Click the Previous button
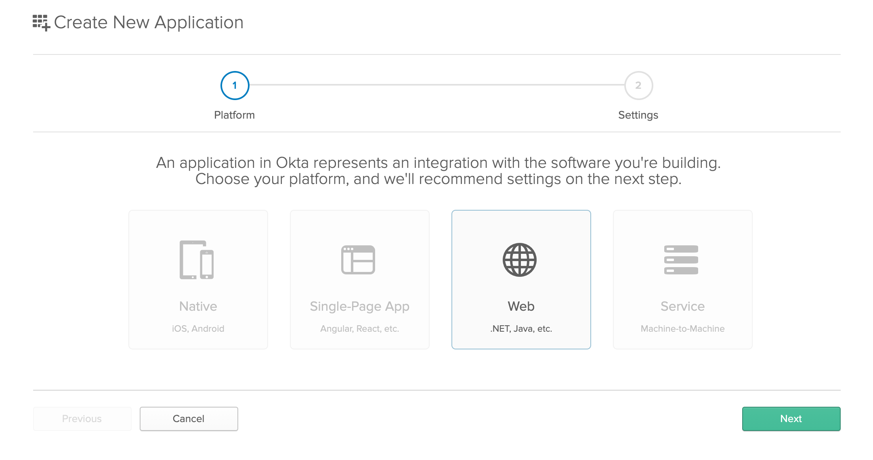Image resolution: width=873 pixels, height=460 pixels. pyautogui.click(x=82, y=418)
